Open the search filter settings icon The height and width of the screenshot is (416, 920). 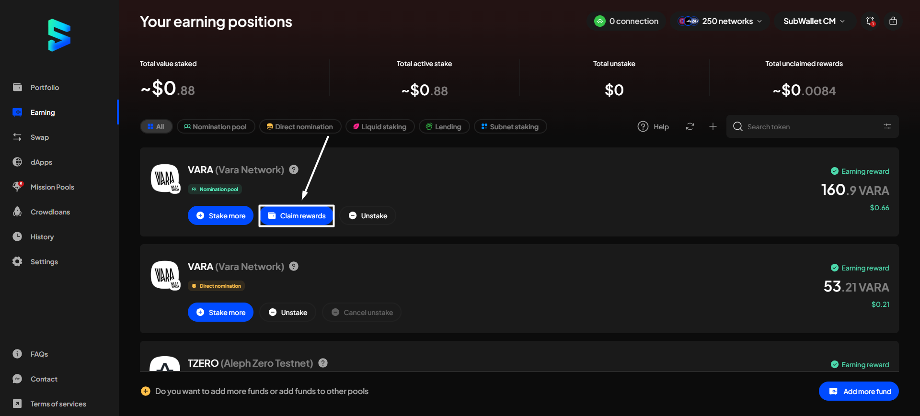[887, 126]
